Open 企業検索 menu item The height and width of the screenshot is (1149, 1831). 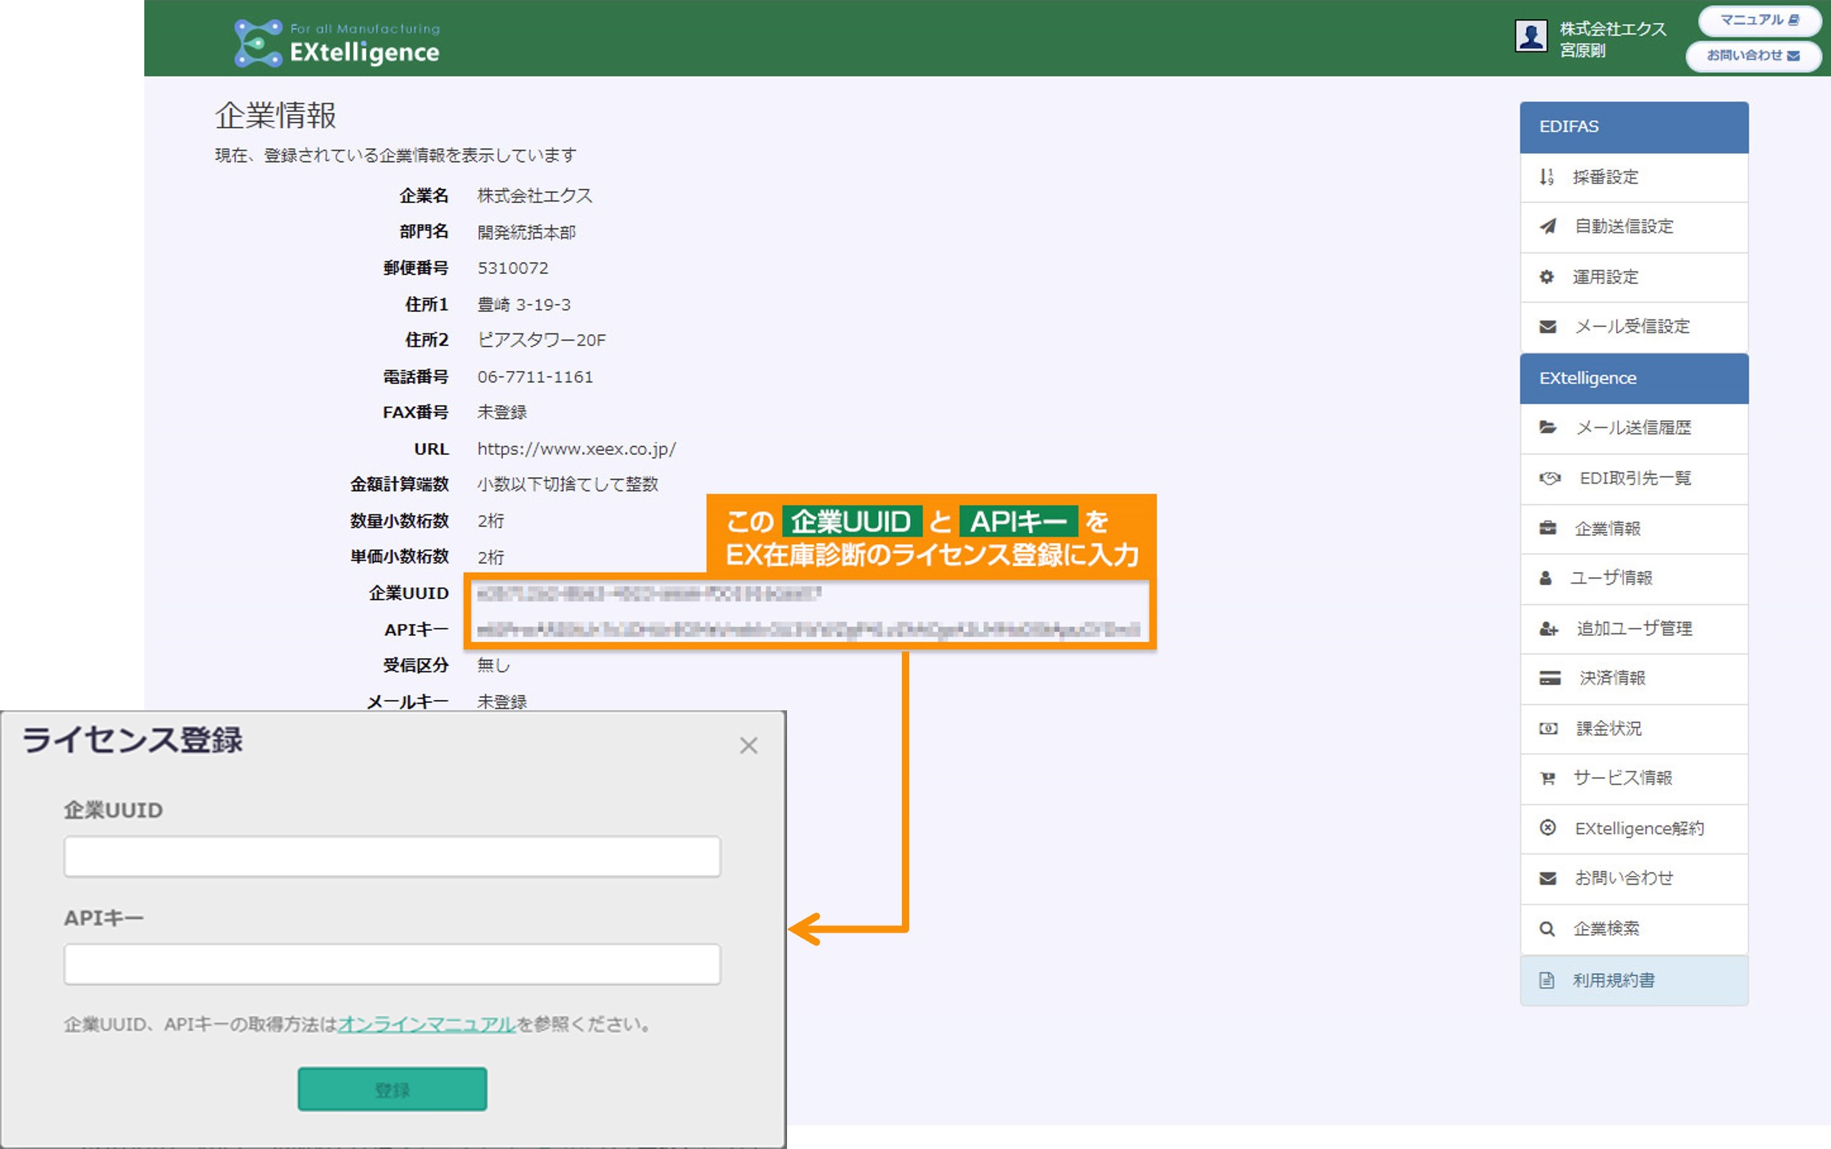[x=1634, y=930]
